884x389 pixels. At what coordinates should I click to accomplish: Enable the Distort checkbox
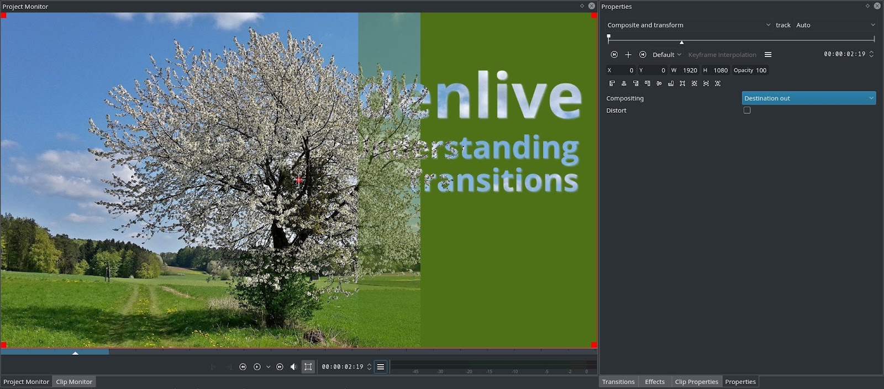(747, 111)
